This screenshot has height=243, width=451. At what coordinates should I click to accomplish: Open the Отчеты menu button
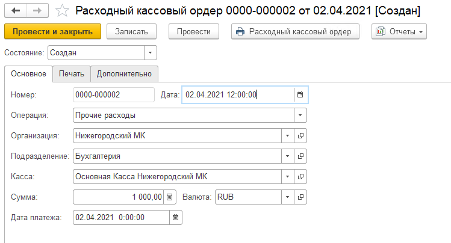tap(399, 31)
